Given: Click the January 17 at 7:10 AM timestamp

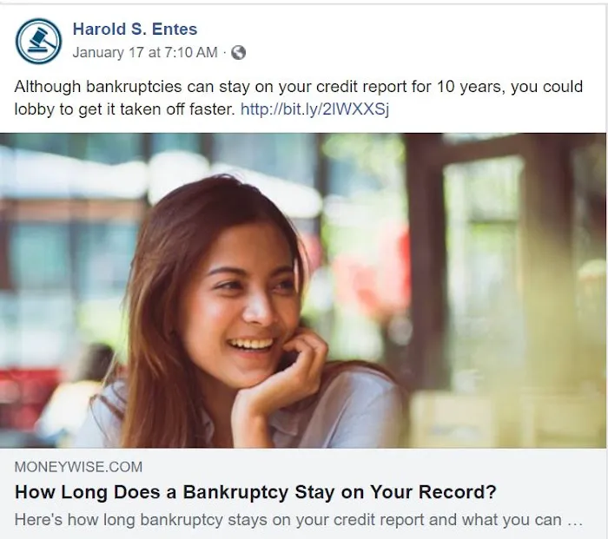Looking at the screenshot, I should [145, 52].
